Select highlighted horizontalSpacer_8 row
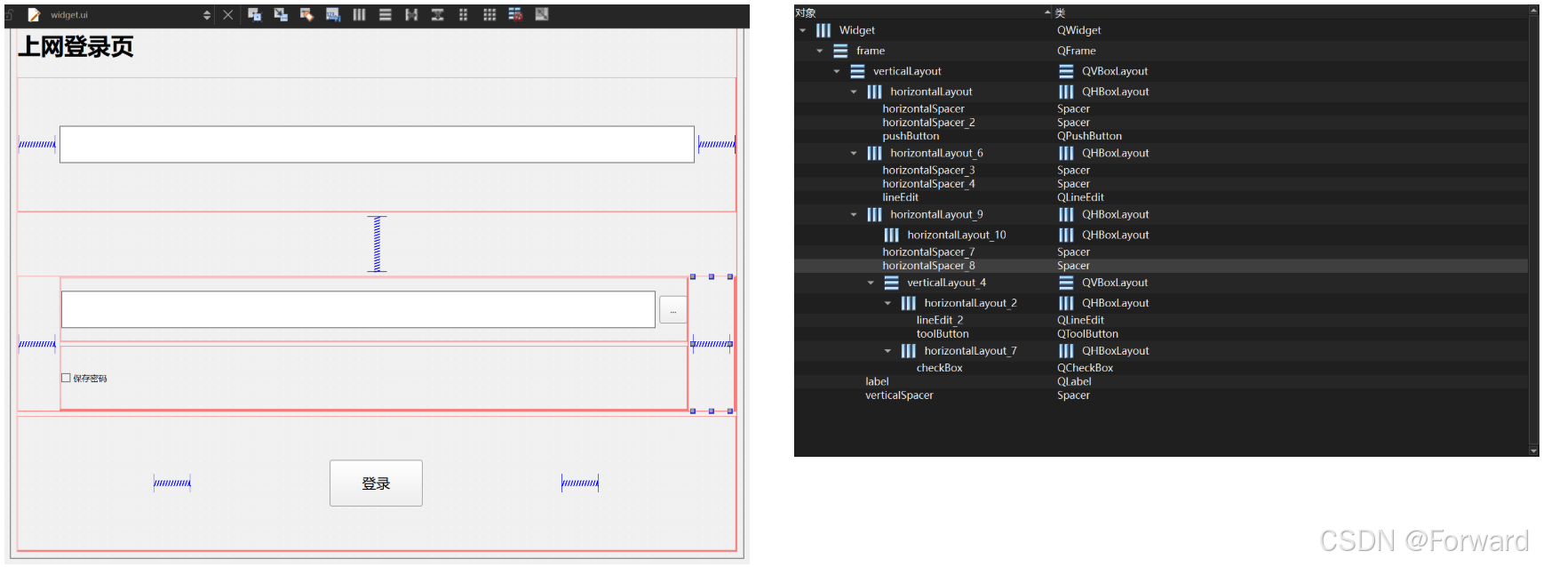 (x=1160, y=266)
